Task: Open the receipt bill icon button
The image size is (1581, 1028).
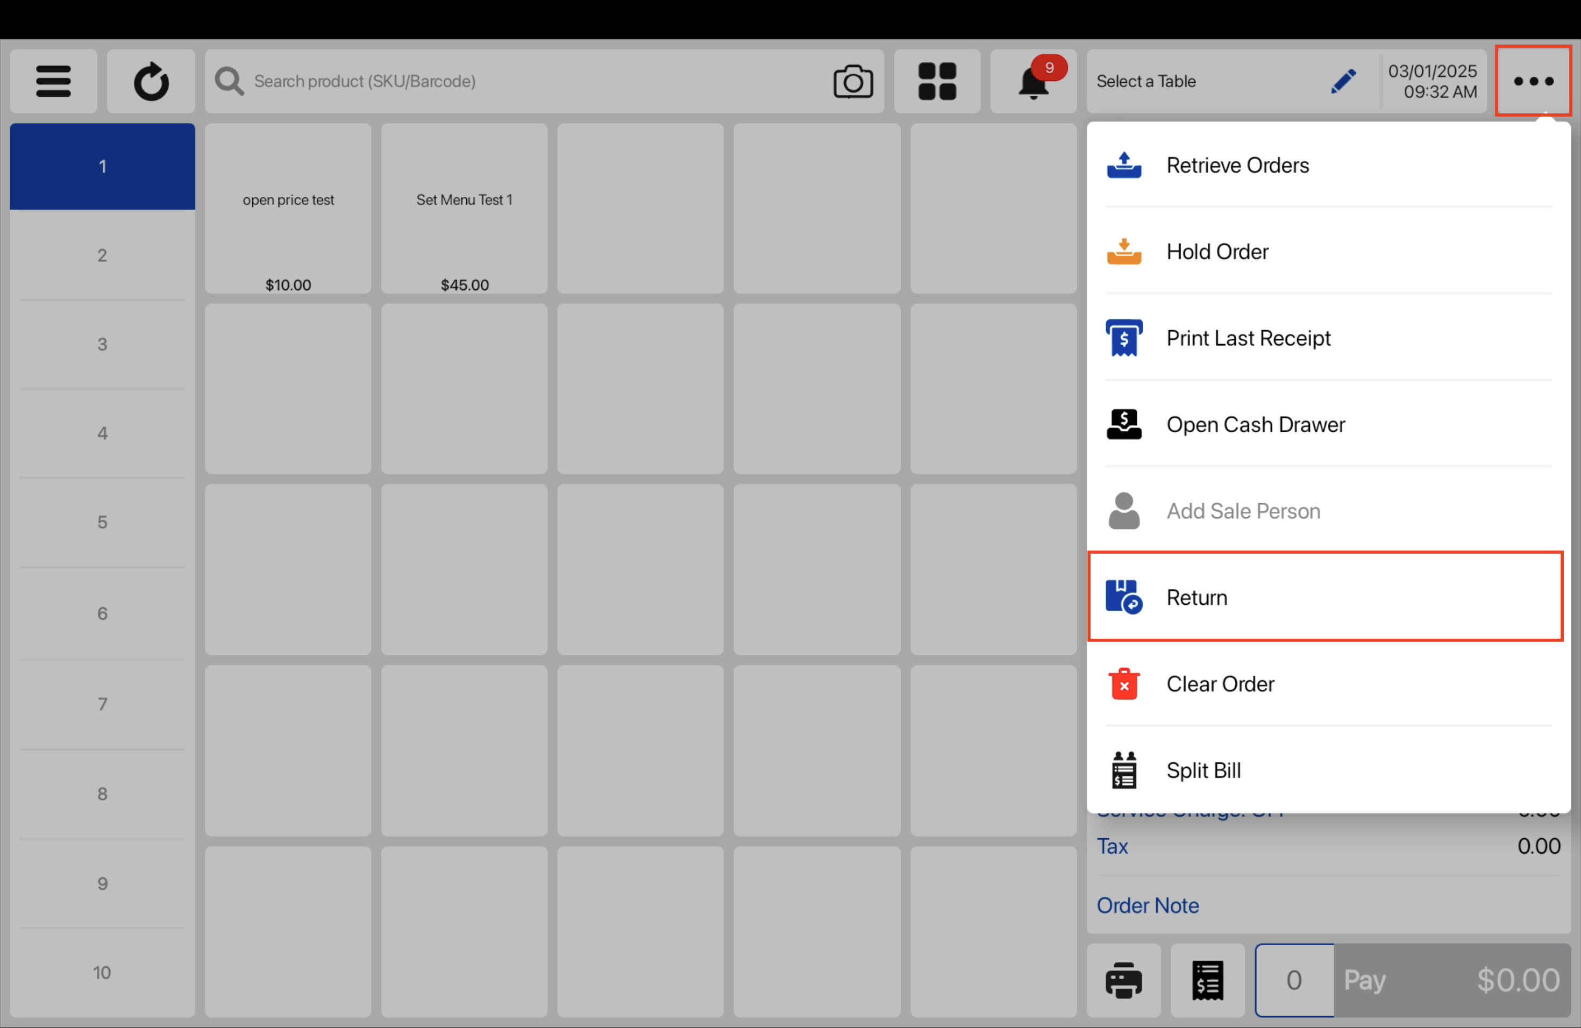Action: click(x=1207, y=980)
